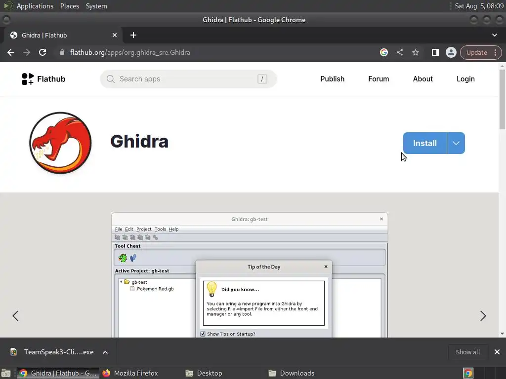Screen dimensions: 506x379
Task: Click the page vertical scrollbar
Action: (502, 100)
